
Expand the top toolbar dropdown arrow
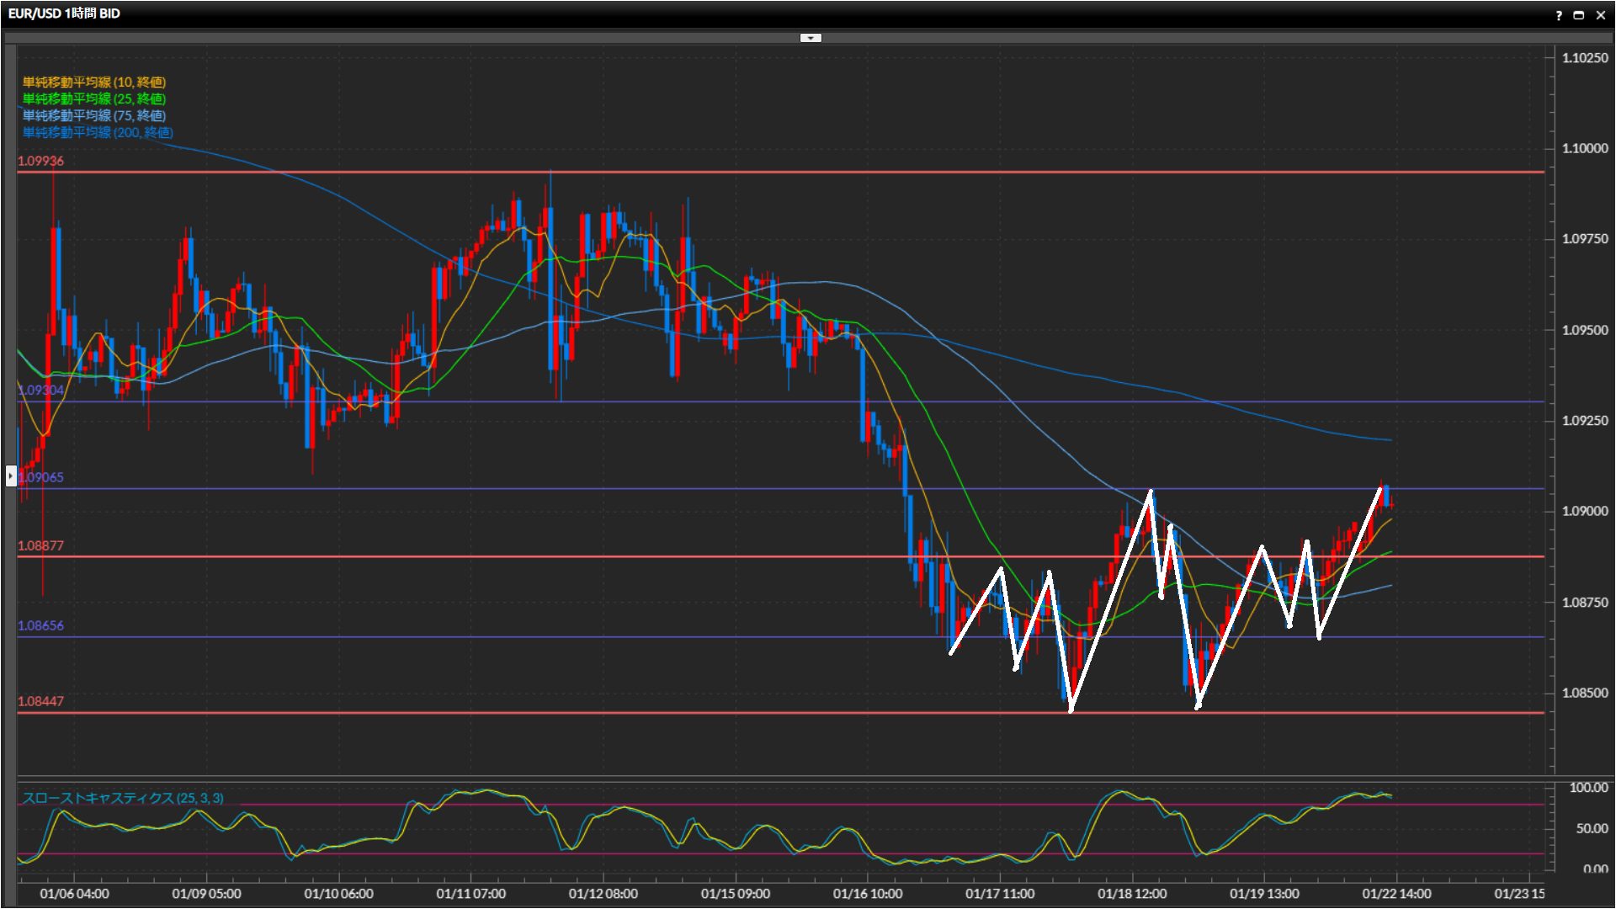pos(810,38)
